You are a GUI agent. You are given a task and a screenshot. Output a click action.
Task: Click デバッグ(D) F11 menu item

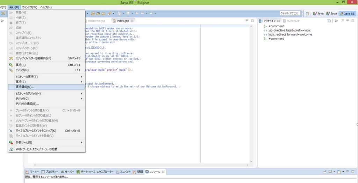pyautogui.click(x=46, y=70)
